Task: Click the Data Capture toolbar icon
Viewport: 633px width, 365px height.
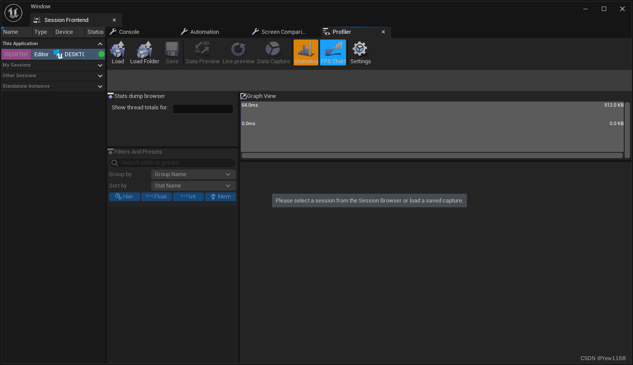Action: [273, 49]
